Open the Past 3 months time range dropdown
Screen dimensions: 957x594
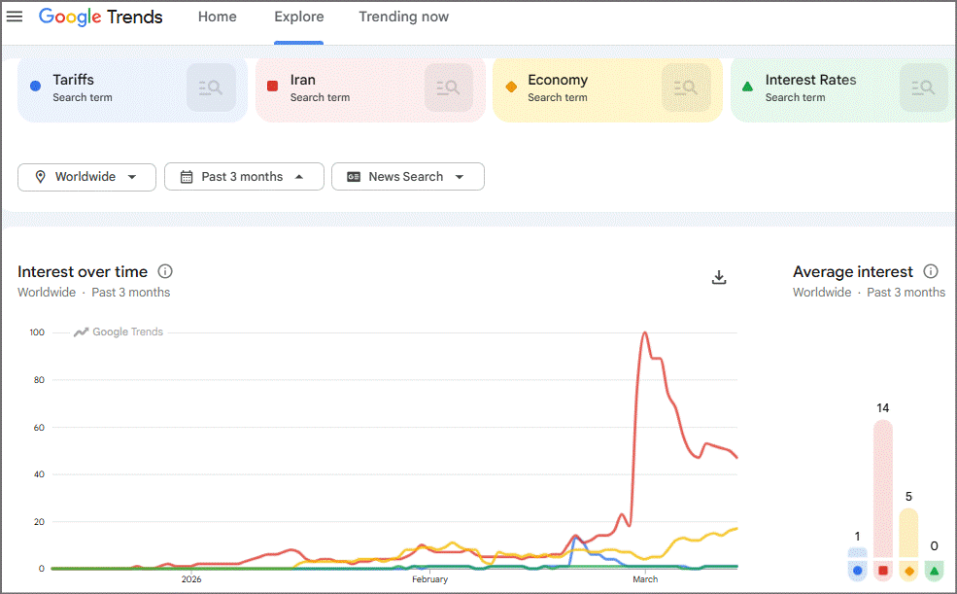click(244, 177)
